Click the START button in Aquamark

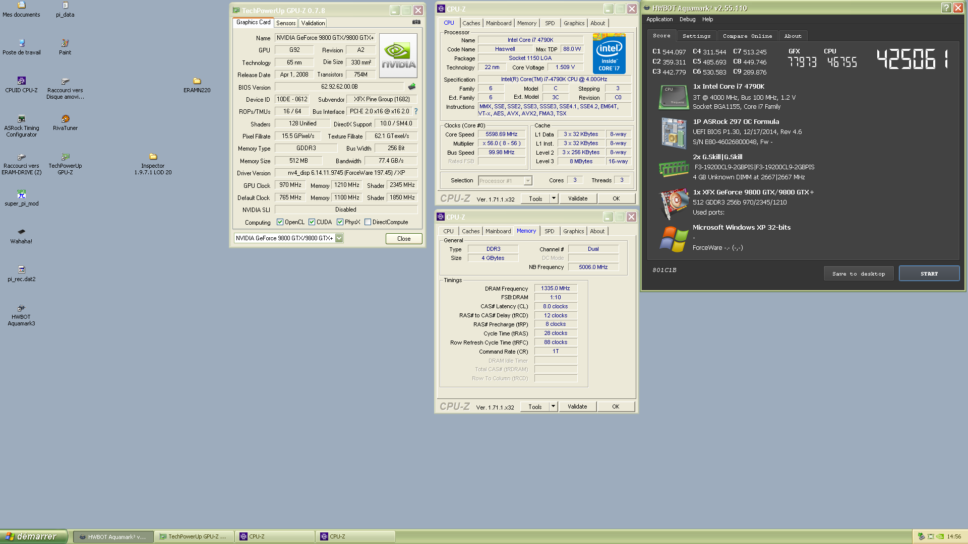click(x=929, y=274)
